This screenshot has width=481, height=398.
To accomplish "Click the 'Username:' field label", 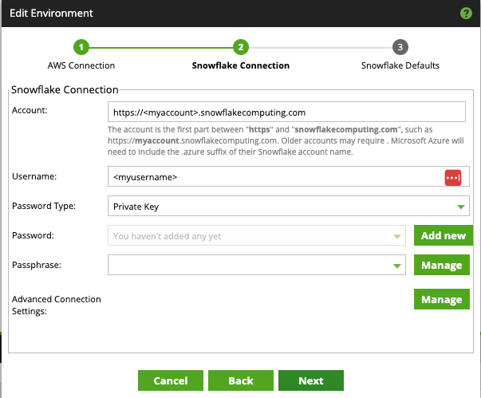I will [x=34, y=176].
